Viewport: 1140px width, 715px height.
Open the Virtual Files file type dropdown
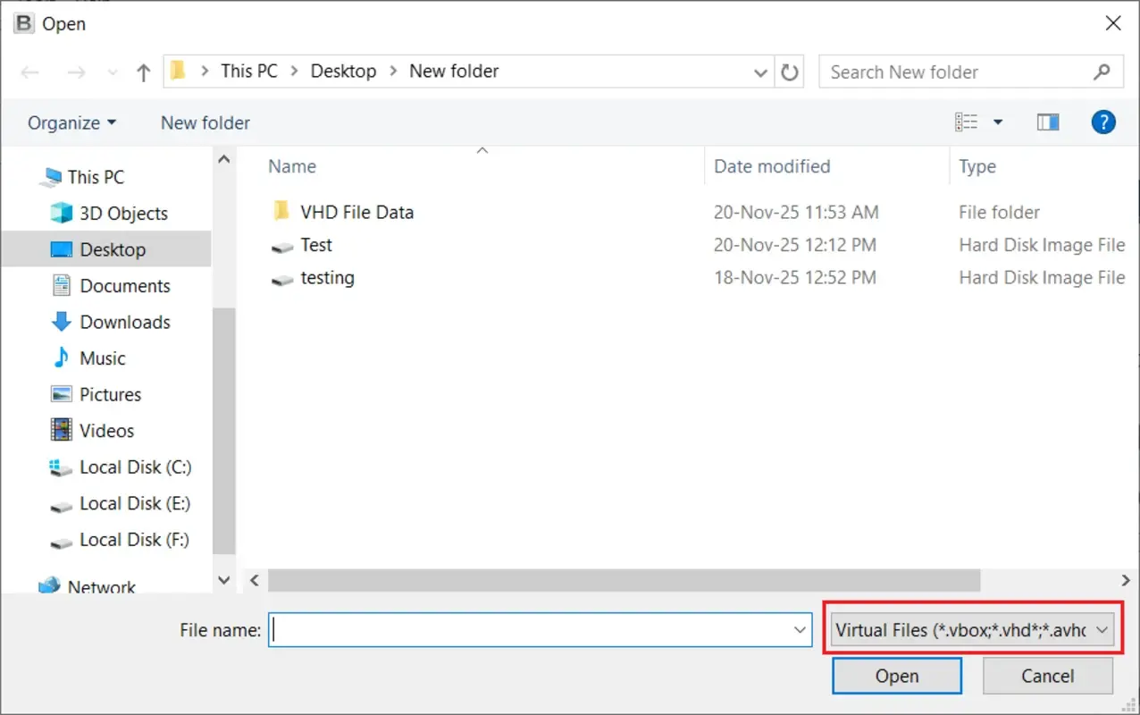click(x=971, y=629)
